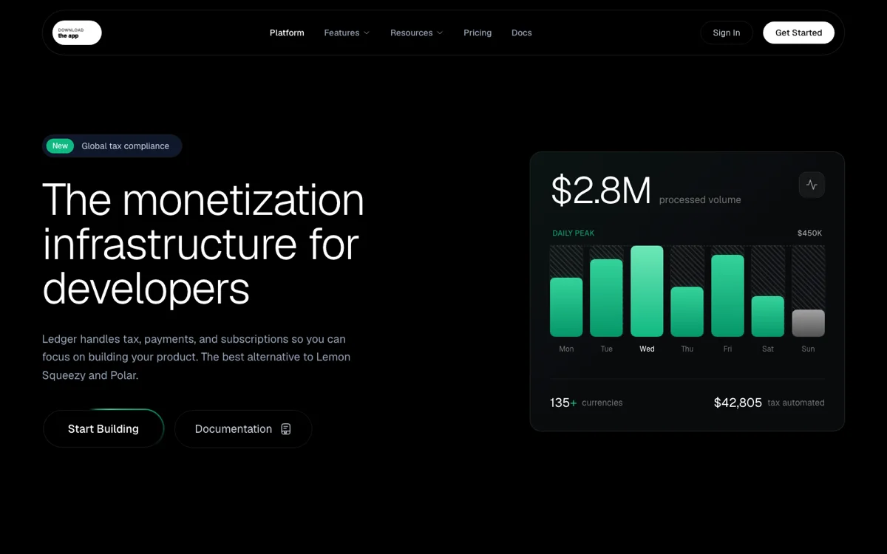Select the Tue bar in the chart

[606, 298]
